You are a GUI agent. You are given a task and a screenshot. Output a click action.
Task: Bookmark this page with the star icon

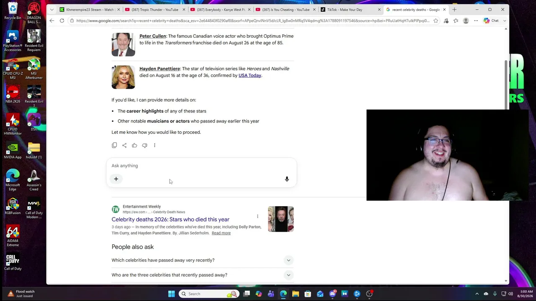[436, 20]
